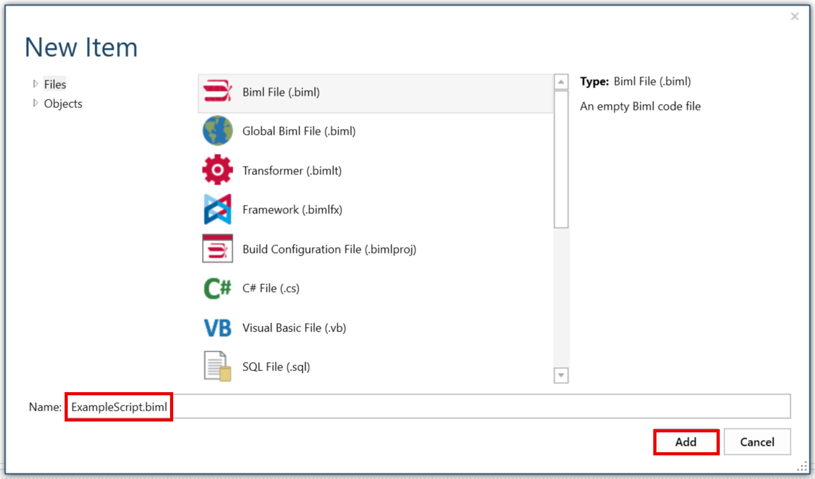Focus the Name input field
This screenshot has height=479, width=815.
point(428,407)
